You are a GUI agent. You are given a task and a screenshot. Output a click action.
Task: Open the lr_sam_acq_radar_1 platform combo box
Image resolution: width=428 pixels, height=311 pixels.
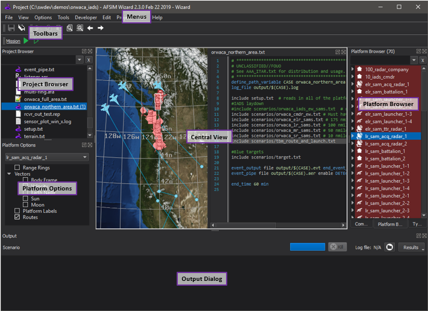[47, 157]
